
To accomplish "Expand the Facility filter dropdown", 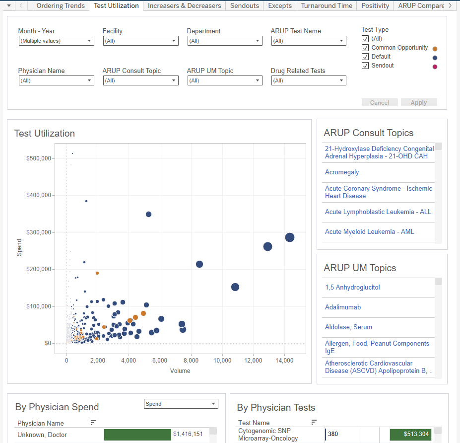I will 175,41.
